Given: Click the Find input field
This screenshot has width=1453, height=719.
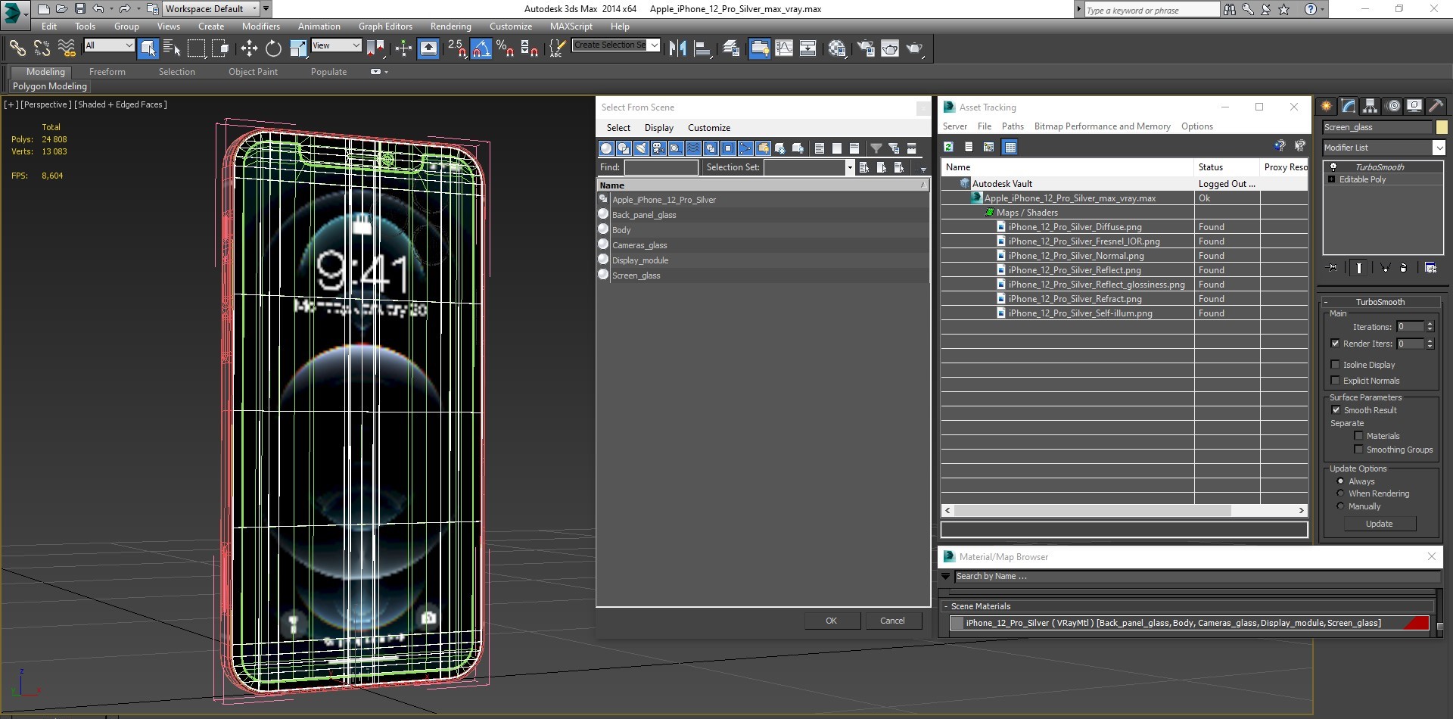Looking at the screenshot, I should pos(661,167).
